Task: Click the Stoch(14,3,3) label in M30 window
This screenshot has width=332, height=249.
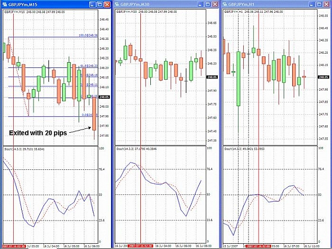Action: point(136,149)
